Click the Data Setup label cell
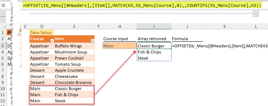Viewport: 268px width, 106px height. [42, 33]
